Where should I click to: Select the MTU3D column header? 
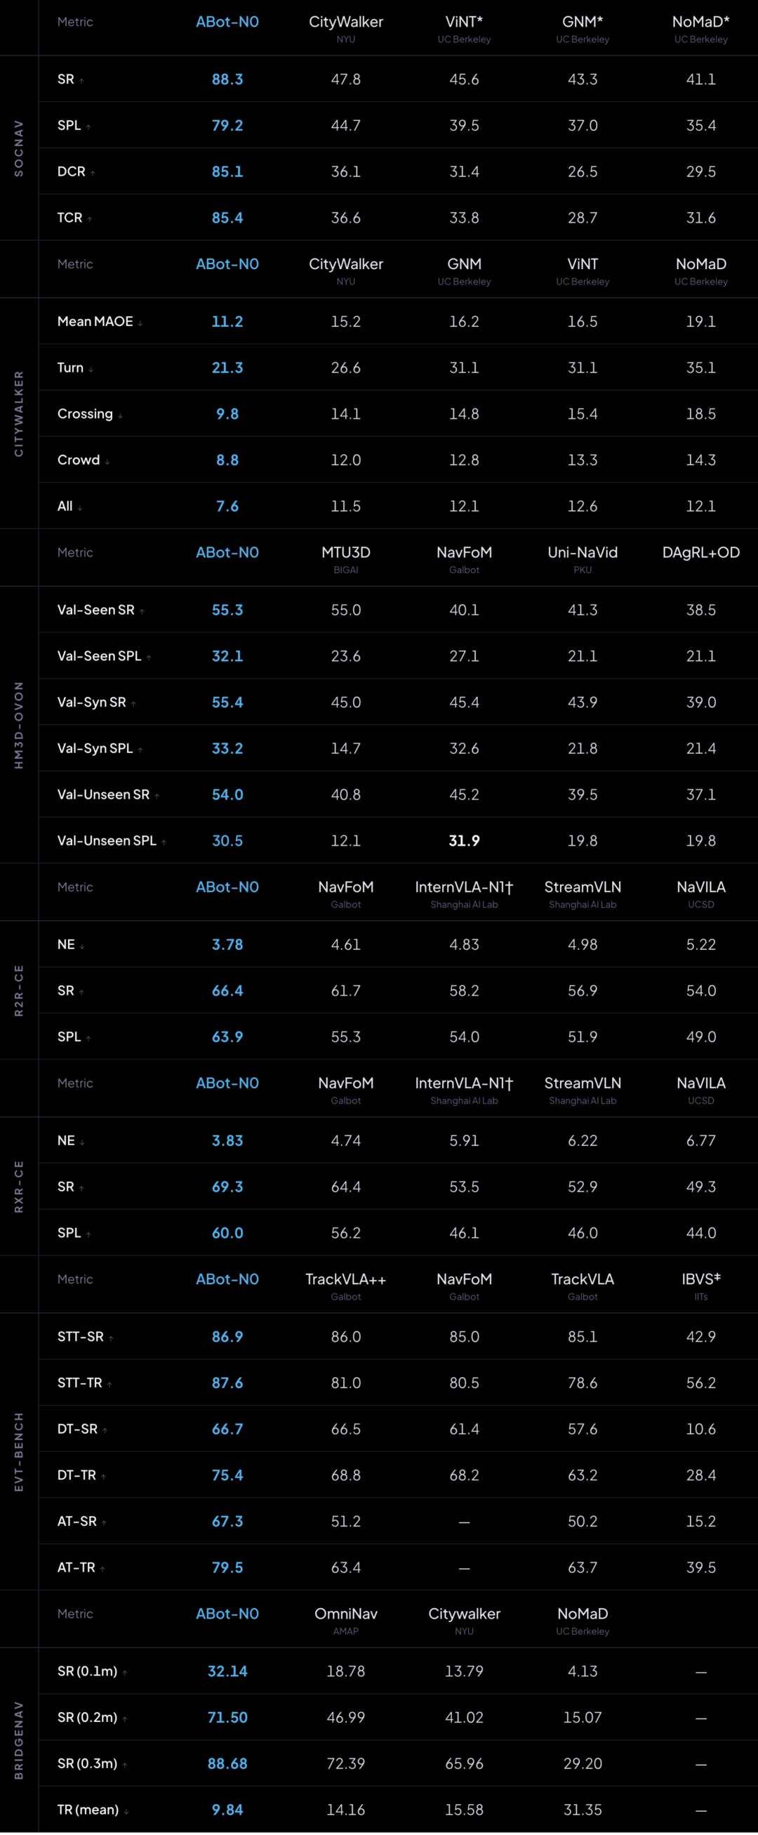point(346,553)
